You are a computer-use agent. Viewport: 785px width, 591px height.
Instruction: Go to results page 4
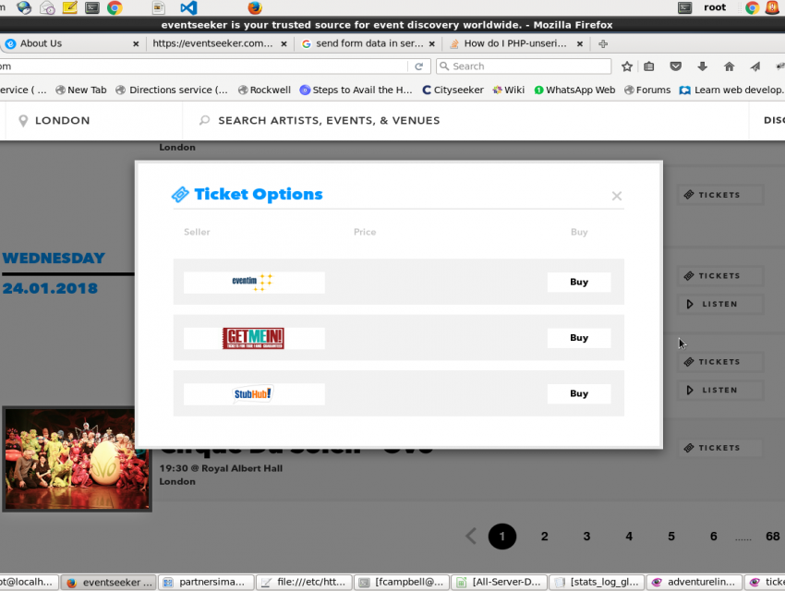629,537
